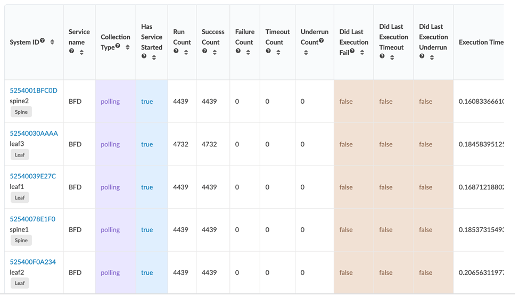Click the help icon next to System ID

43,41
